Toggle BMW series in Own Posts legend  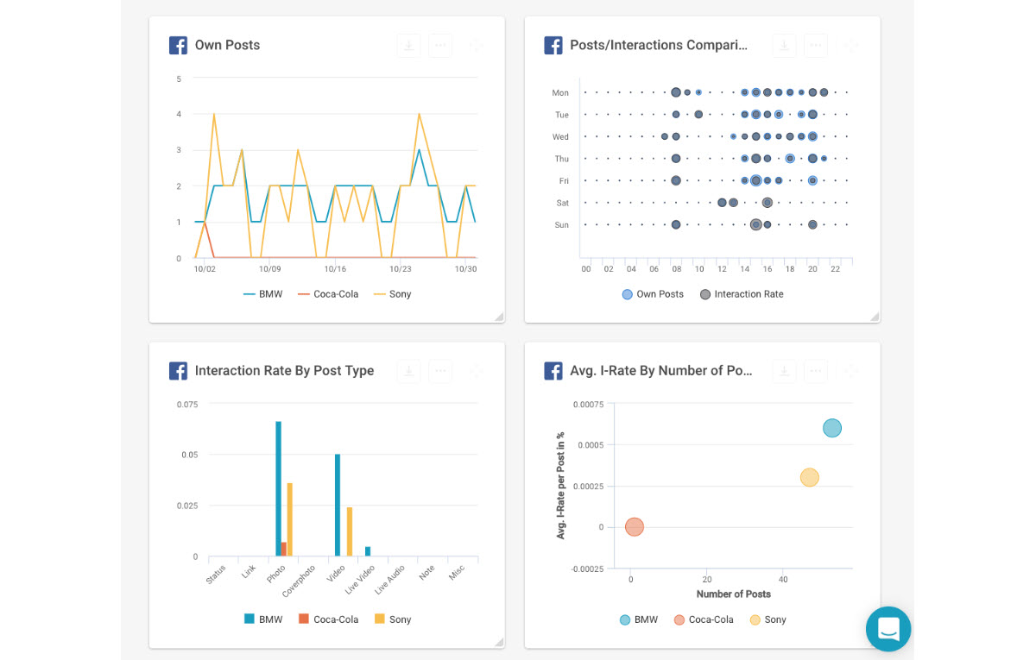(x=263, y=294)
